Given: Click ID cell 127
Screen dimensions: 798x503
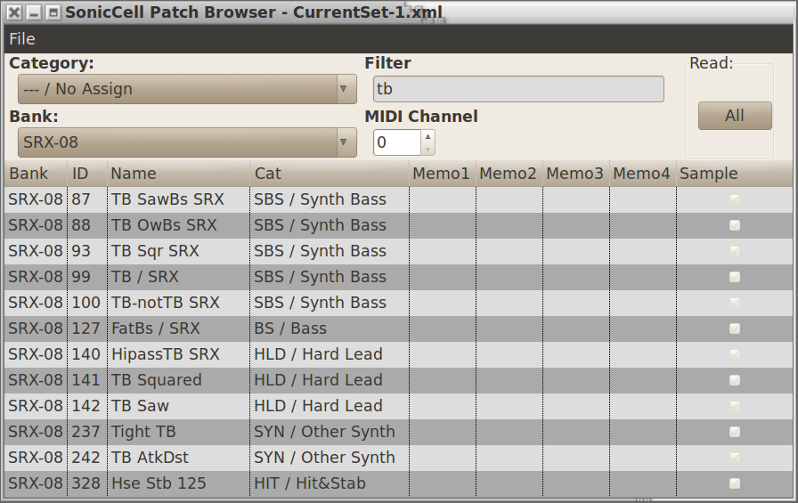Looking at the screenshot, I should click(86, 329).
